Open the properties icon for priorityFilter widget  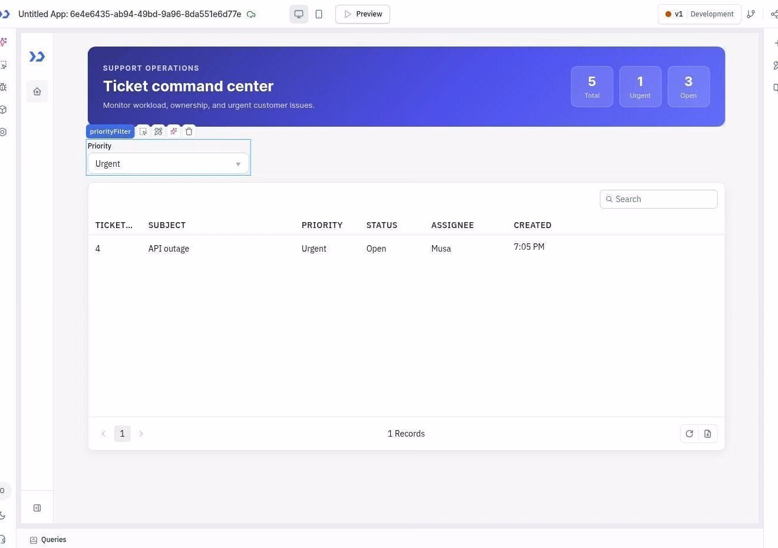point(159,131)
